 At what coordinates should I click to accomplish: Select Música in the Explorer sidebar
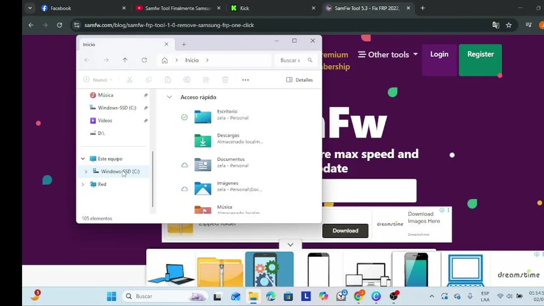(x=105, y=95)
